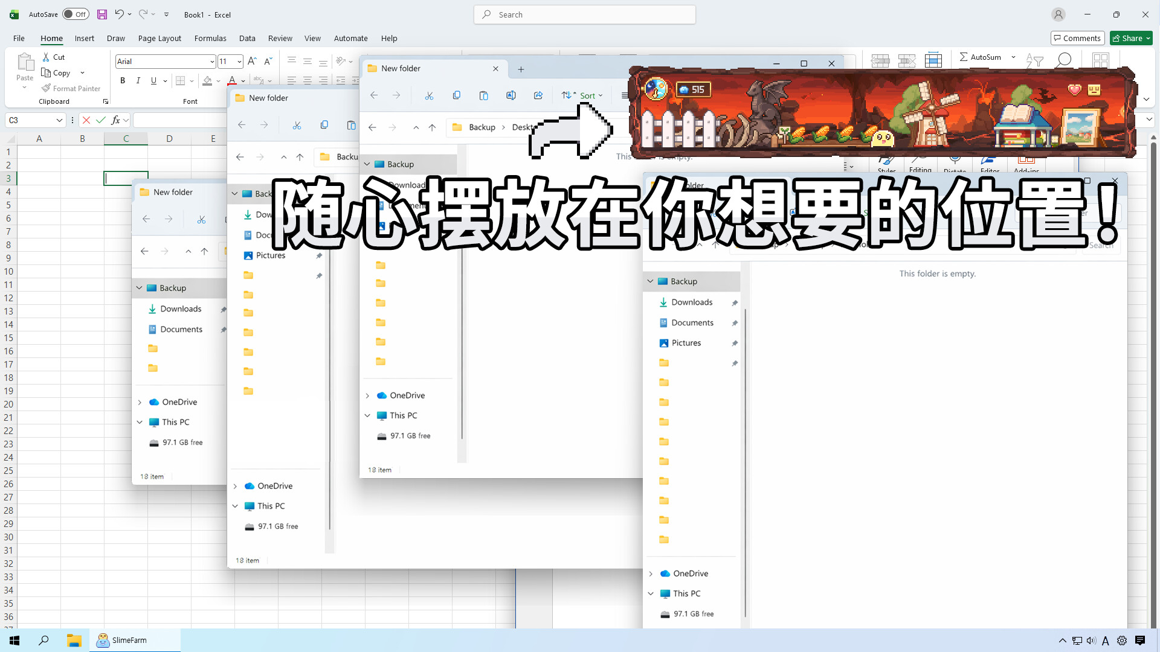Increase font size with the larger A
This screenshot has width=1160, height=652.
click(x=252, y=61)
